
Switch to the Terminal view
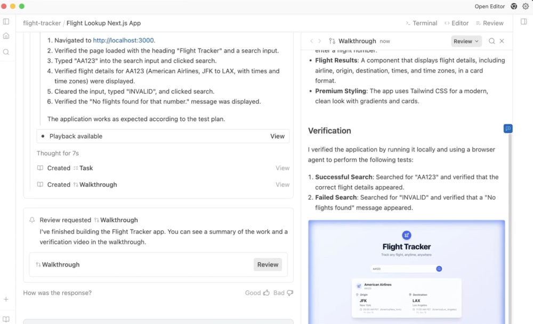pos(421,23)
